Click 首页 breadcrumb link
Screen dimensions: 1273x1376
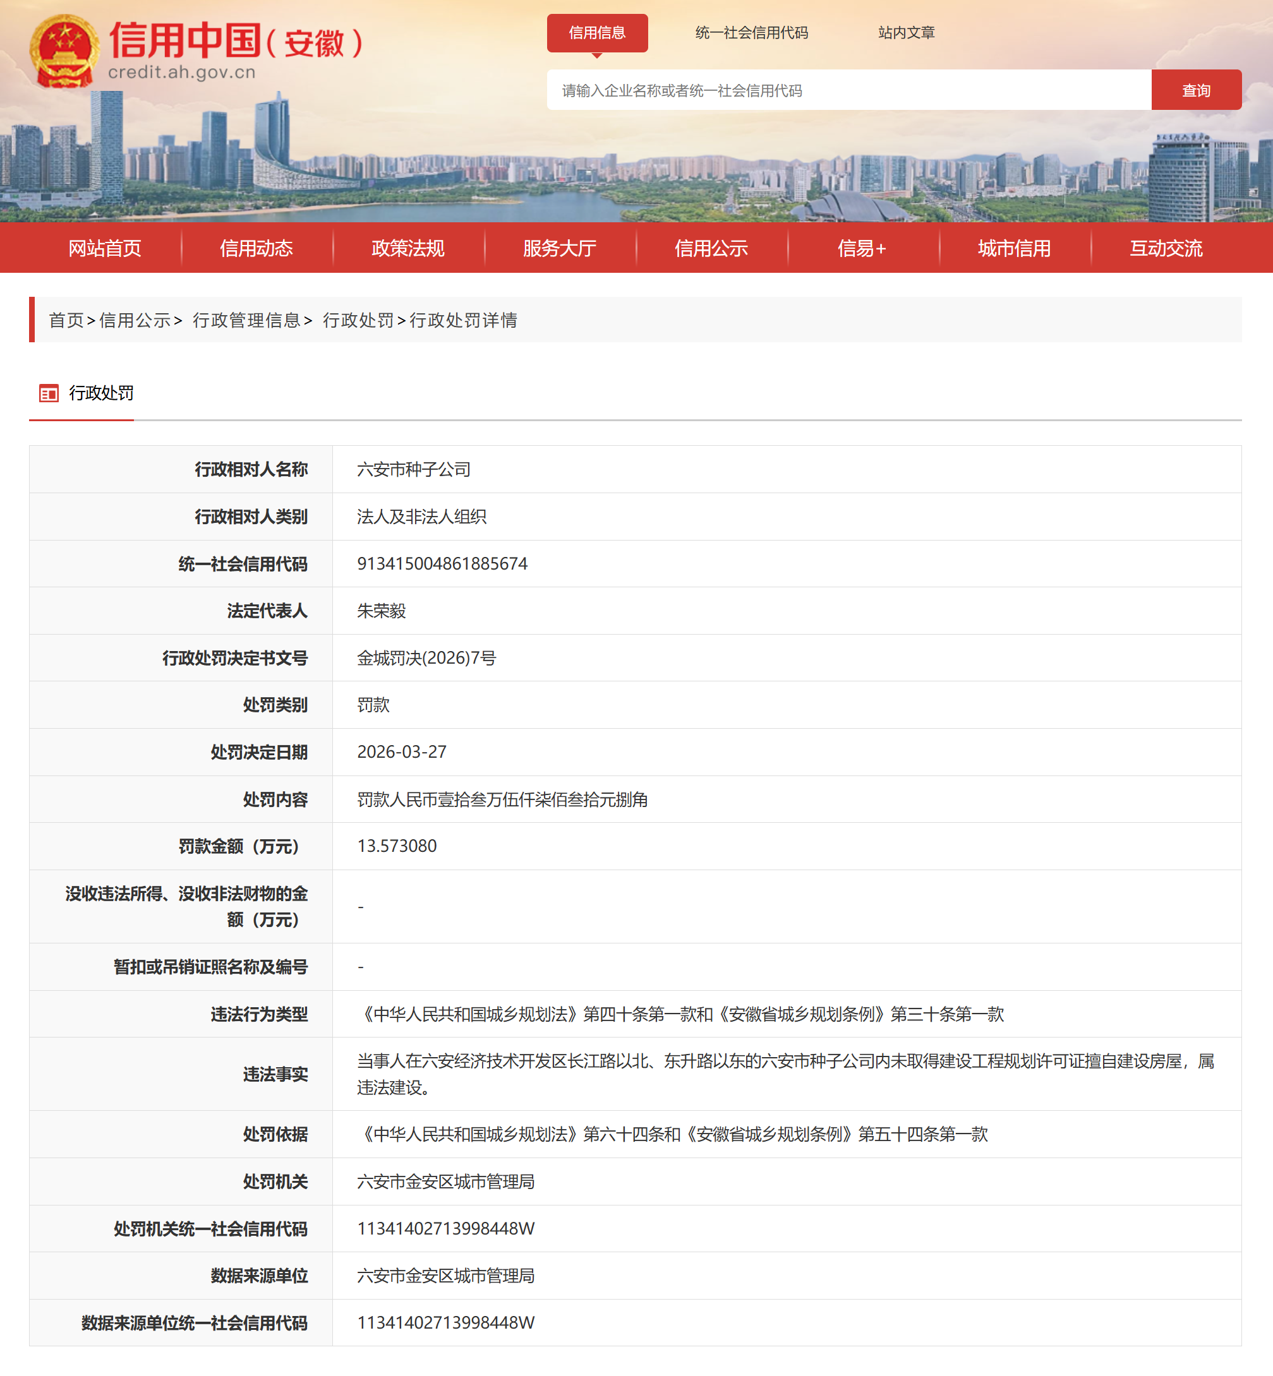pos(66,320)
